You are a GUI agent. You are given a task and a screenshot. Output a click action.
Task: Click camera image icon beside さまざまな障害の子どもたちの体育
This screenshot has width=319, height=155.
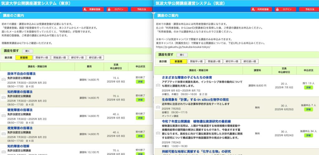point(158,85)
